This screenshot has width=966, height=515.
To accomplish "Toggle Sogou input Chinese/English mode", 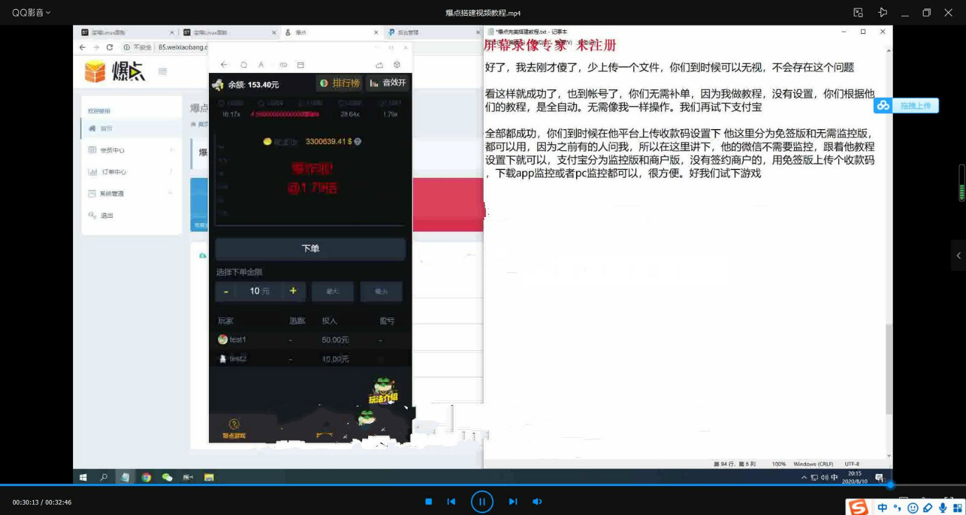I will 883,508.
